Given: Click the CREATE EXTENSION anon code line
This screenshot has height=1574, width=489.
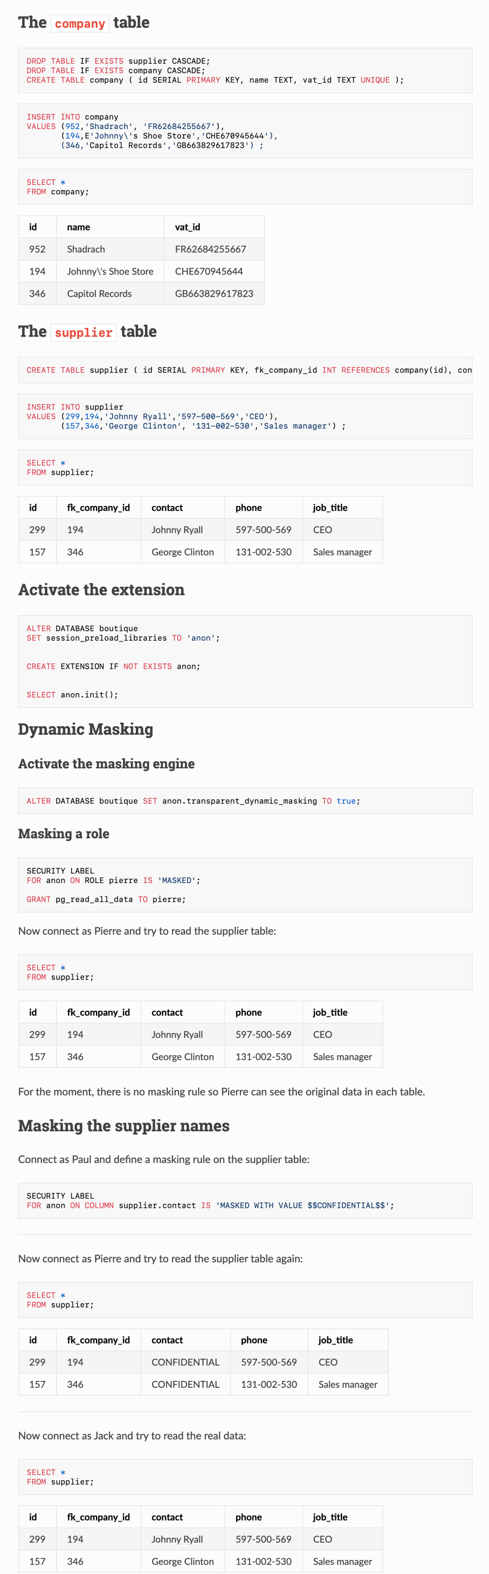Looking at the screenshot, I should 114,666.
